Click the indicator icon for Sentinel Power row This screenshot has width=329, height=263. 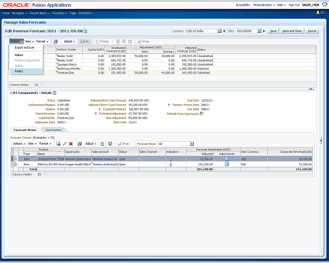click(171, 159)
